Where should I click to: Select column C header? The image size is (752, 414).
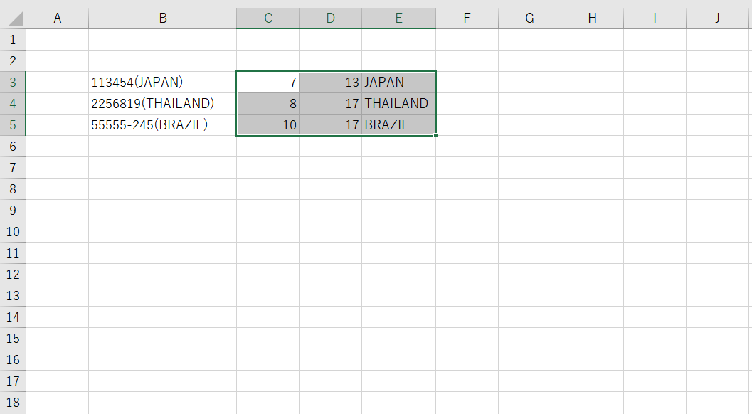click(x=268, y=18)
